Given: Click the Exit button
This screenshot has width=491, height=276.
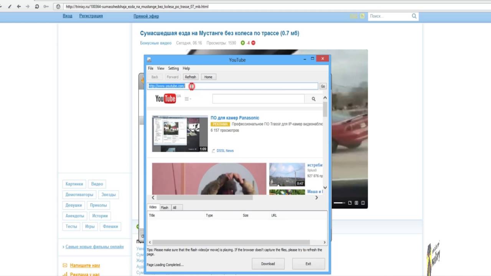Looking at the screenshot, I should [308, 264].
